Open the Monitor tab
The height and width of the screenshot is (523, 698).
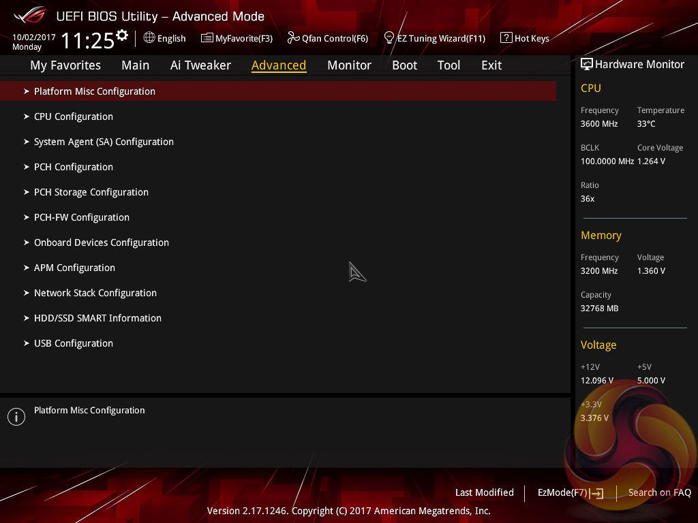[349, 65]
